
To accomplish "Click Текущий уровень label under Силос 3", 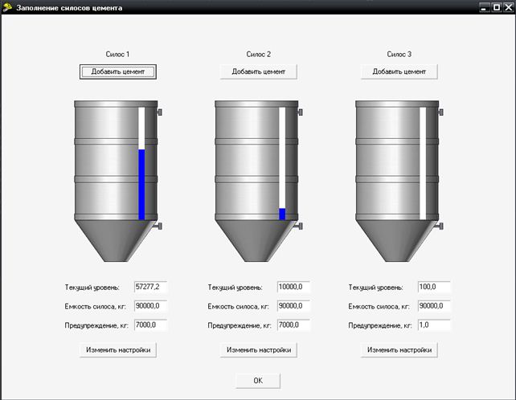I will pos(375,288).
